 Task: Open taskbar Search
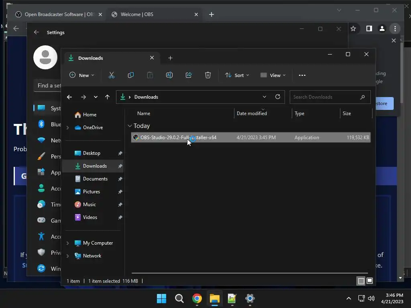tap(179, 298)
